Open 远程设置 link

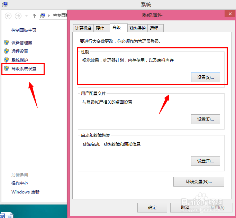point(20,51)
